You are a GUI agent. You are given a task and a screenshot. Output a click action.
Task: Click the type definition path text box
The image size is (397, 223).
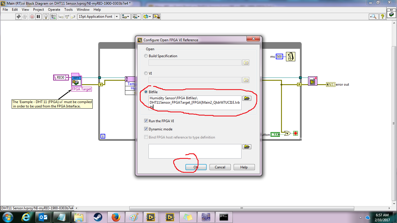click(x=195, y=151)
